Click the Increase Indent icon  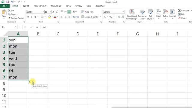tap(78, 17)
